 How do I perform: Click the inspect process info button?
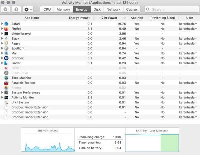[x=16, y=9]
